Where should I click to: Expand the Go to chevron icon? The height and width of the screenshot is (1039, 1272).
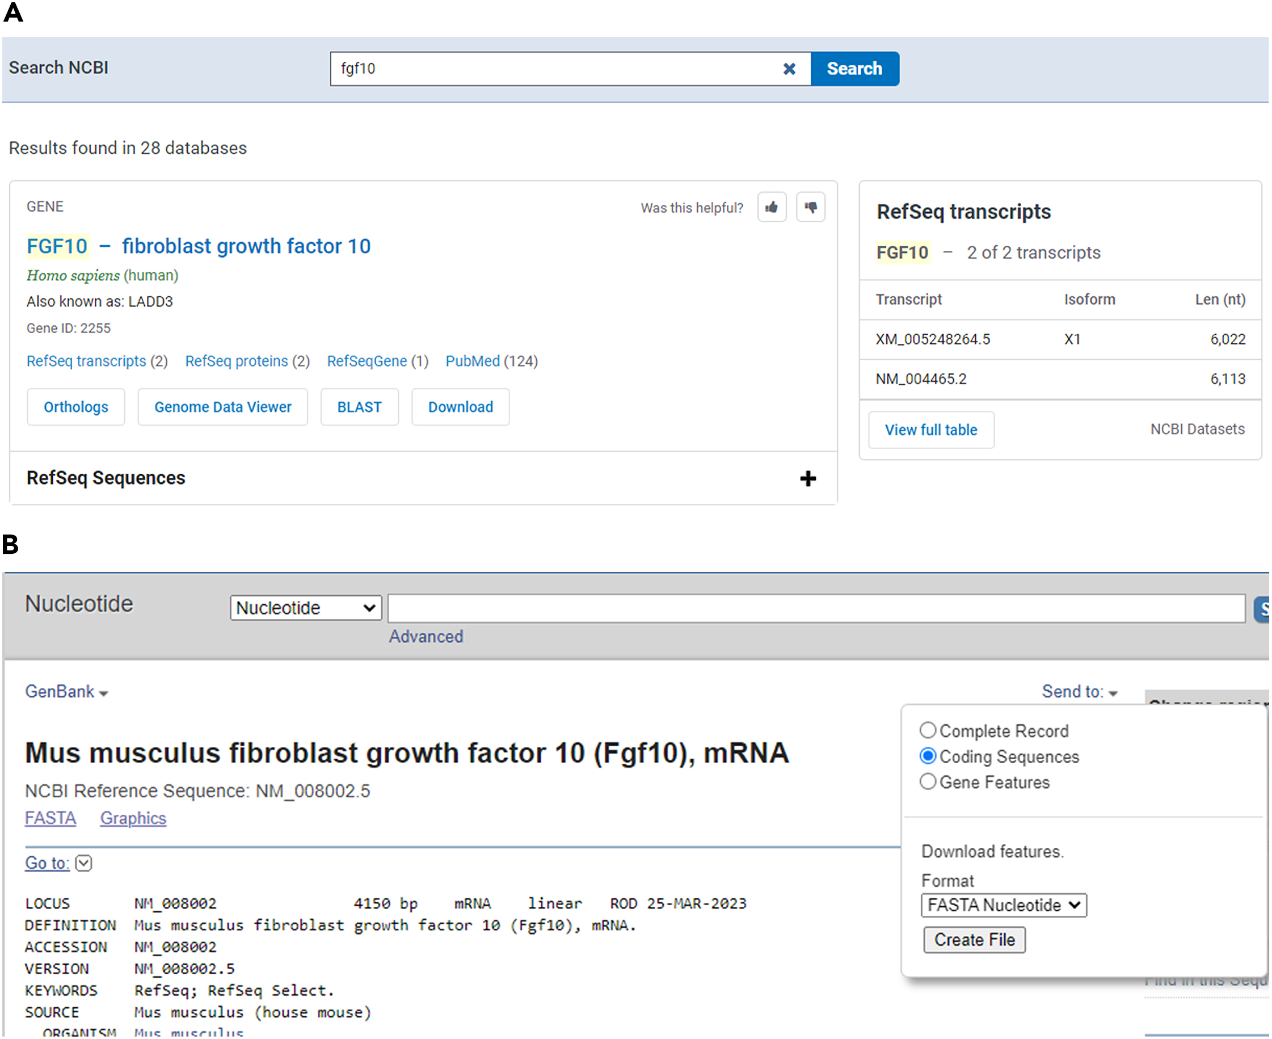[x=84, y=863]
